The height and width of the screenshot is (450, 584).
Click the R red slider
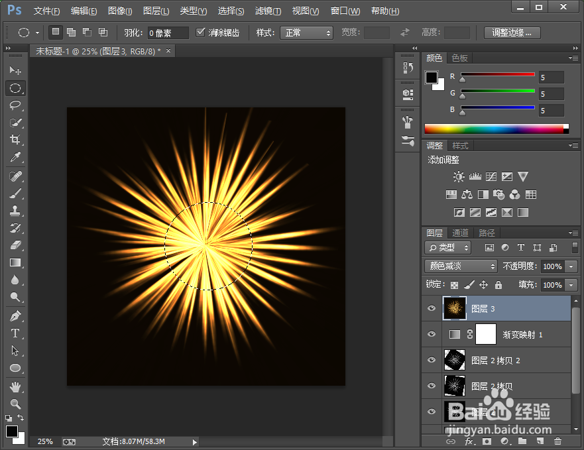pyautogui.click(x=498, y=75)
